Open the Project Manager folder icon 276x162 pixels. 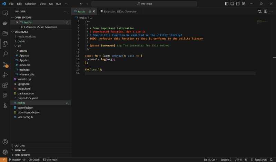[x=5, y=33]
